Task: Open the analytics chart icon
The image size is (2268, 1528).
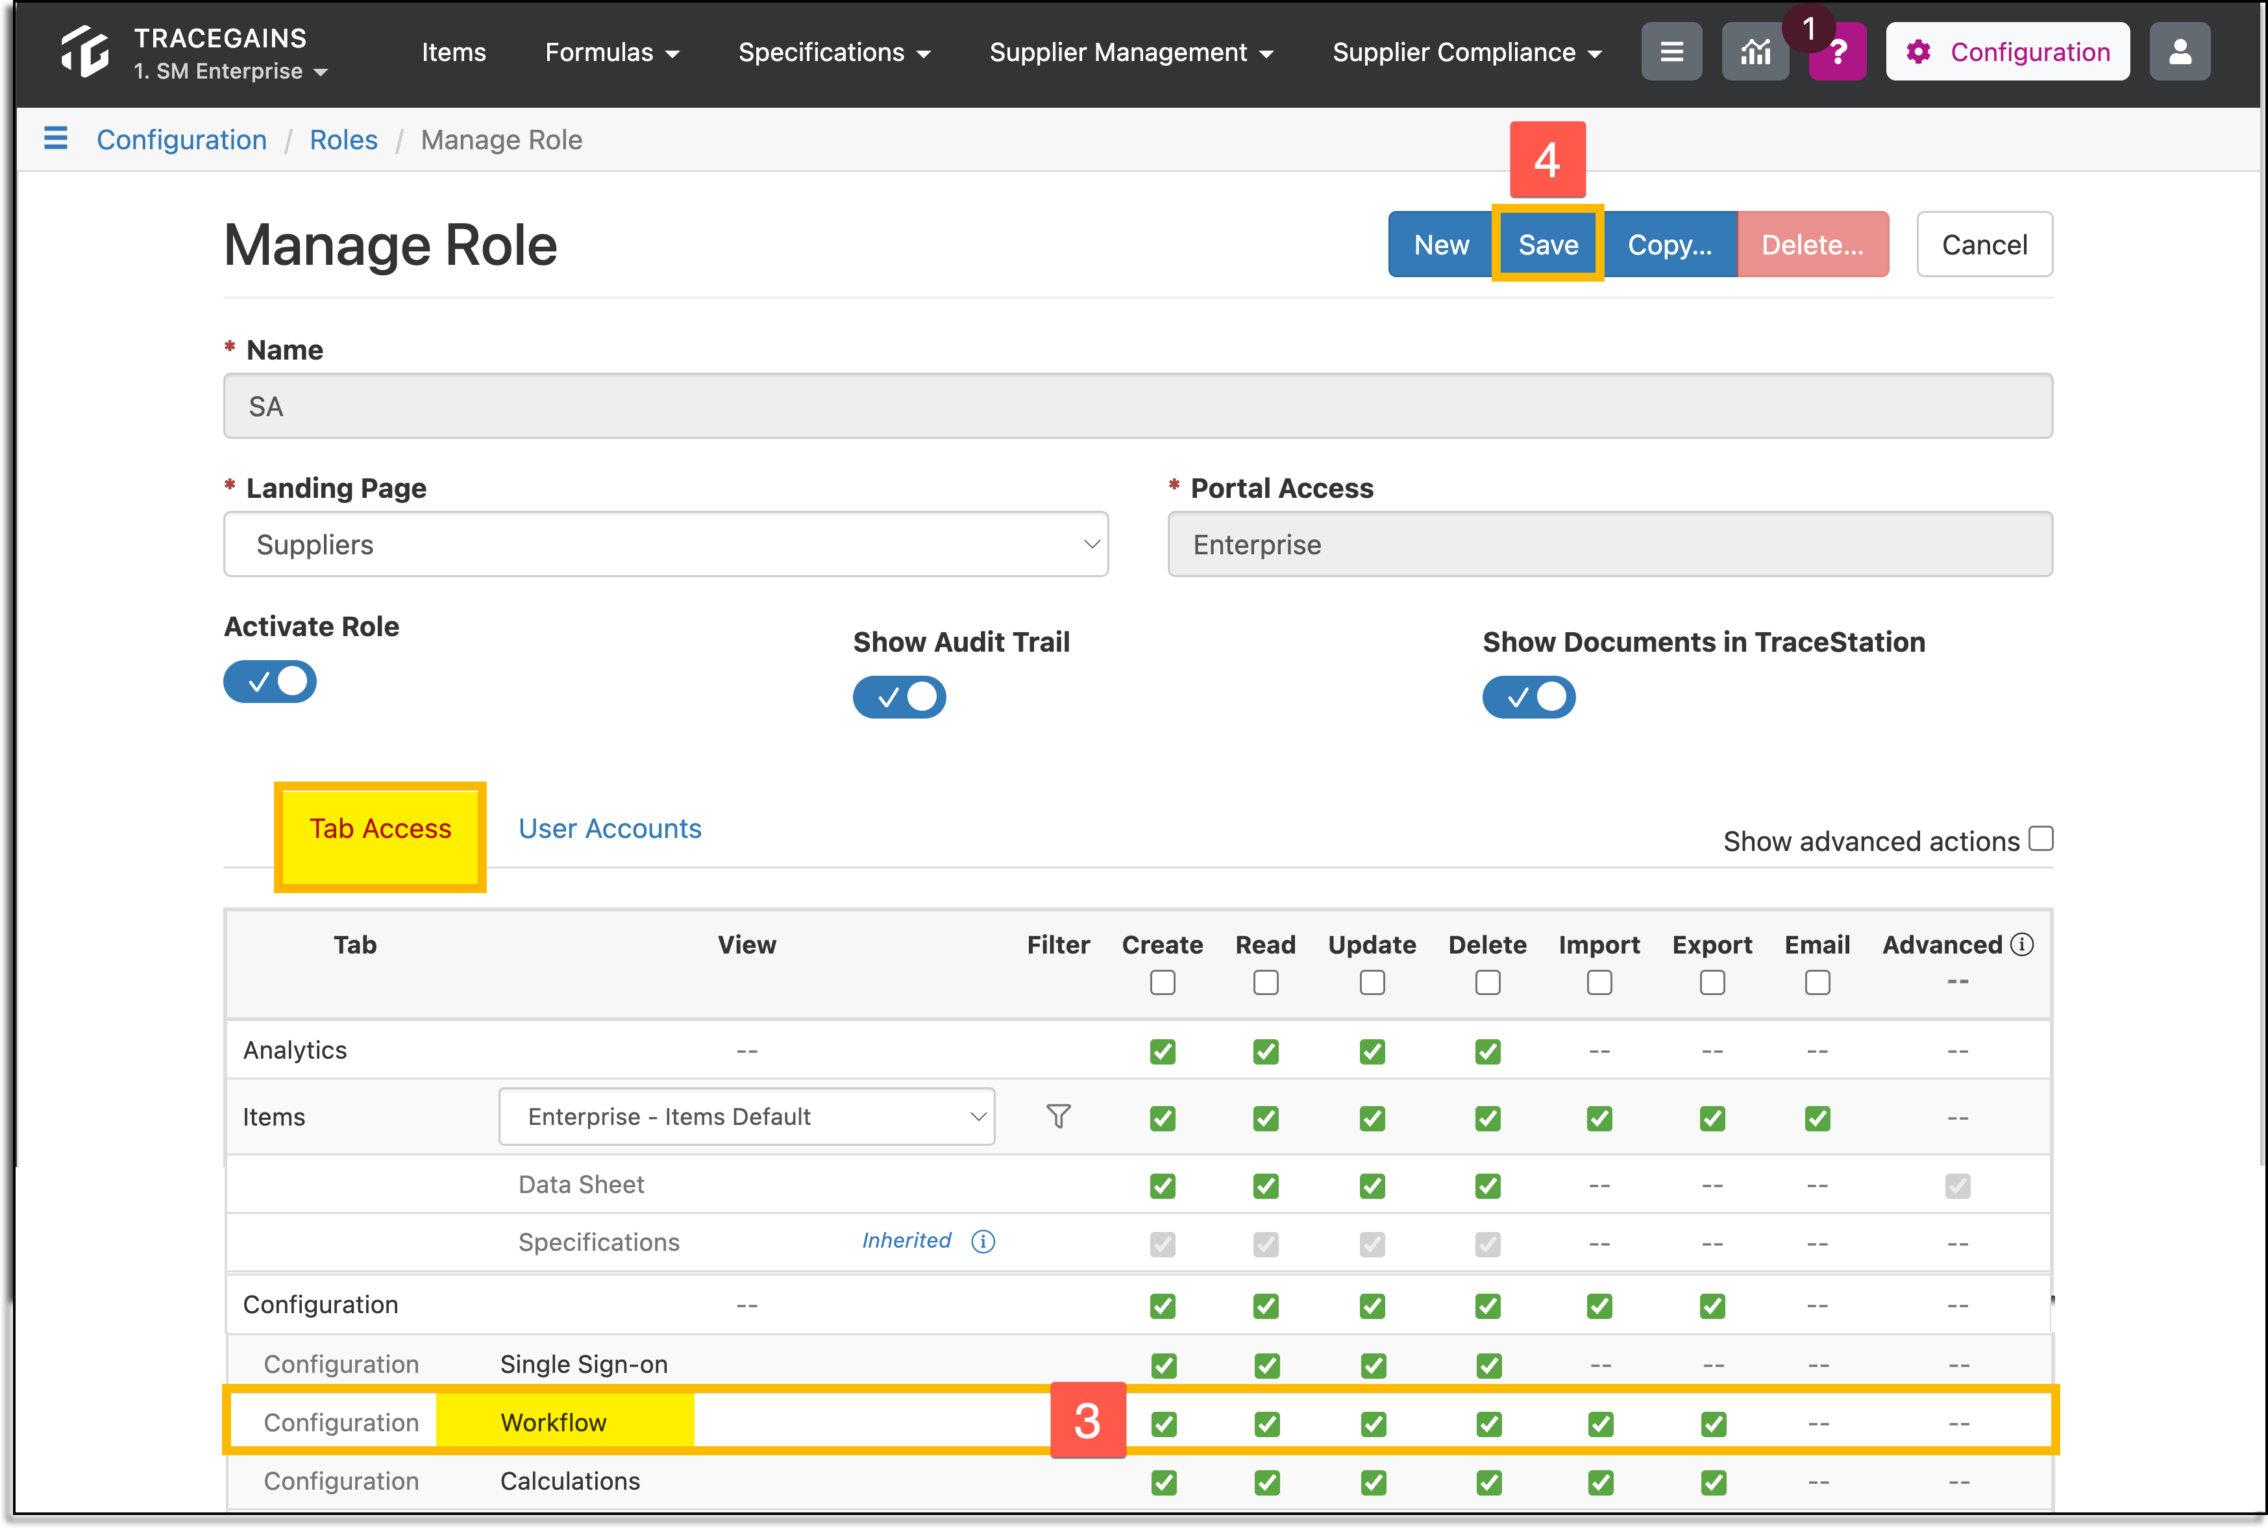Action: [1756, 52]
